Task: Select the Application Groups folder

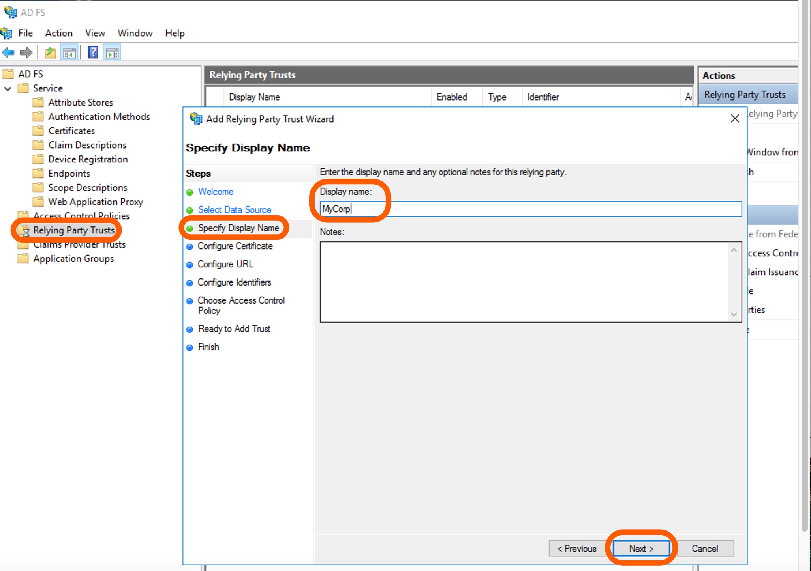Action: click(73, 259)
